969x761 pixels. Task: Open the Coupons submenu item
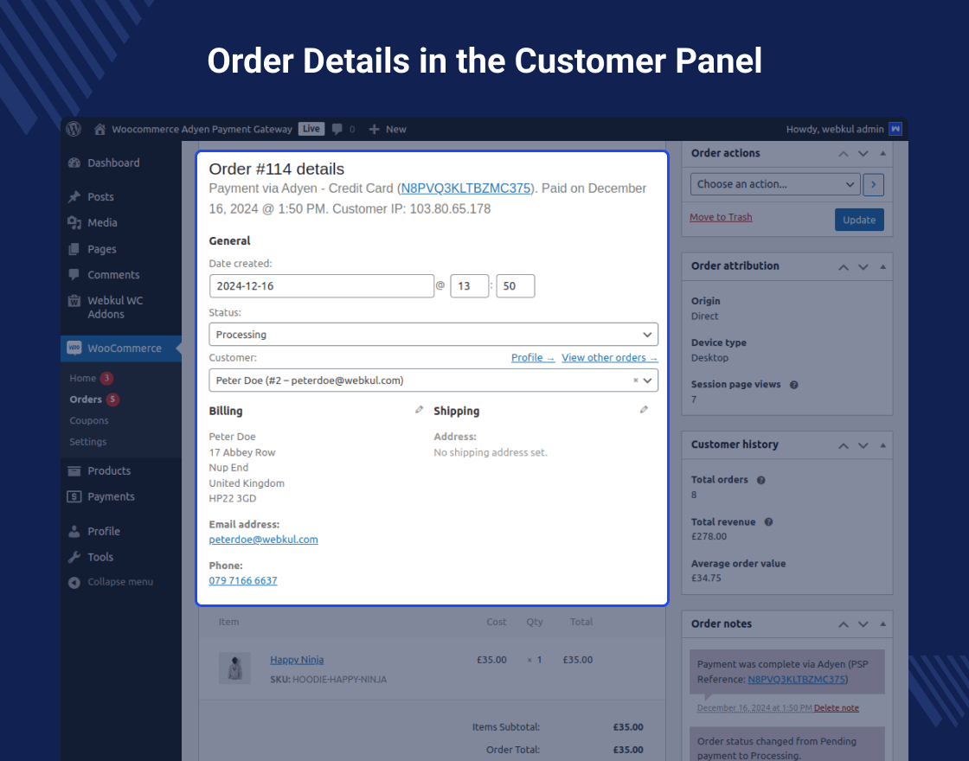coord(89,420)
